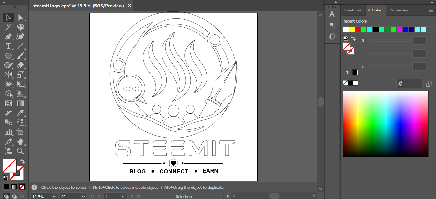Open the OpenType panel icon
Viewport: 436px width, 199px height.
(332, 37)
